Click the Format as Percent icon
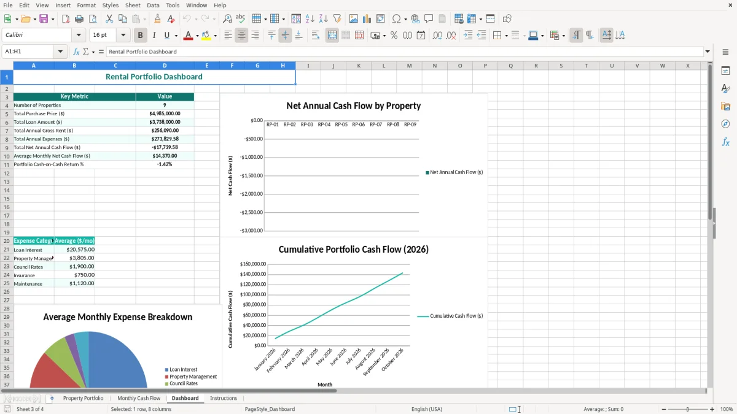 [x=394, y=36]
